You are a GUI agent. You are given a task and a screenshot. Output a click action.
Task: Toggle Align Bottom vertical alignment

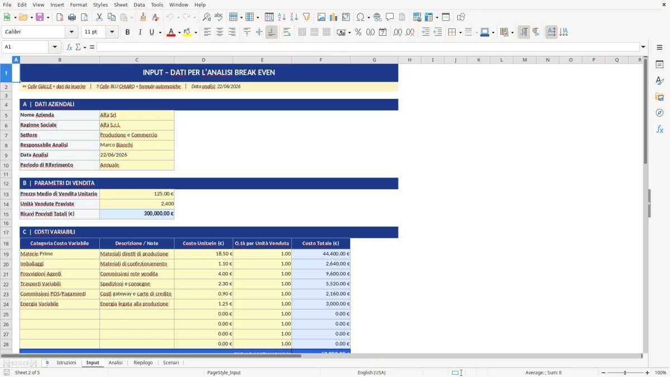tap(271, 32)
